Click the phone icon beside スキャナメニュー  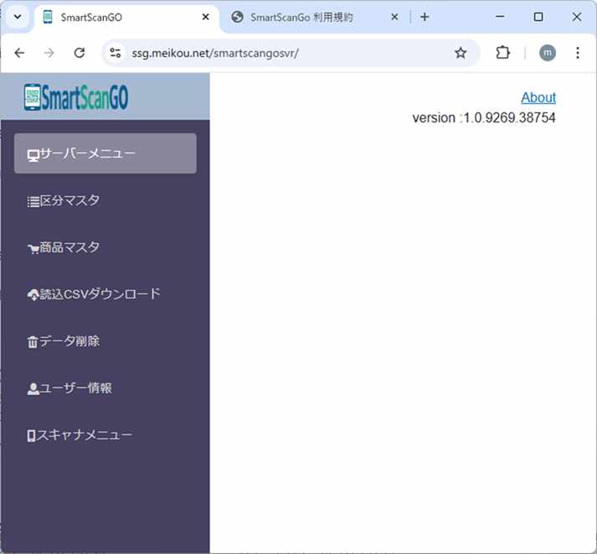pos(31,436)
